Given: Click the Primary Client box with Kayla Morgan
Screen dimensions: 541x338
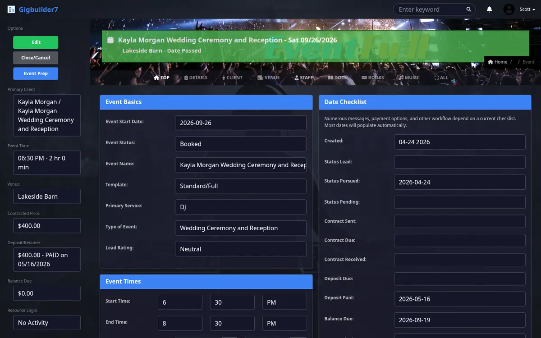Looking at the screenshot, I should click(x=47, y=115).
